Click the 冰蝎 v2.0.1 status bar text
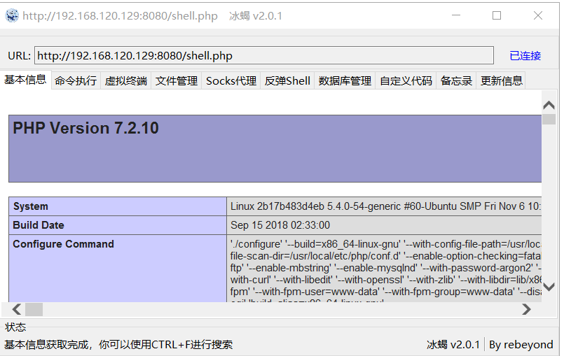Viewport: 564px width, 356px height. click(453, 345)
